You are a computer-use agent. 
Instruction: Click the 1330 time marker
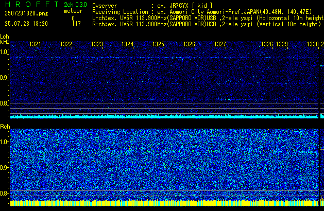[x=313, y=44]
